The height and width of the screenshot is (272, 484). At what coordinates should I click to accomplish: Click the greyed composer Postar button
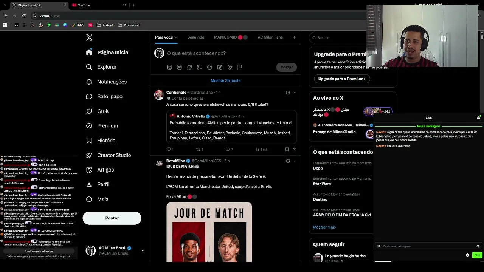[287, 67]
